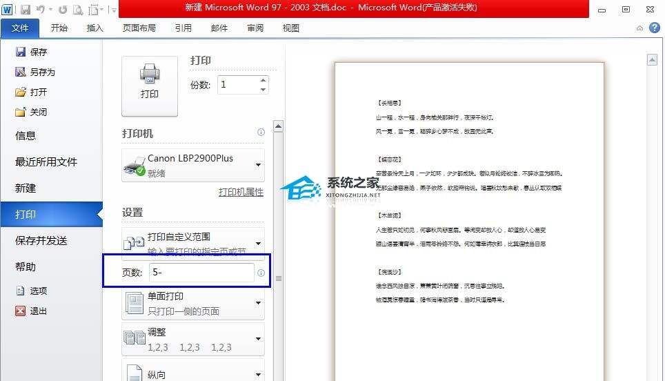Click the settings panel scrollbar grip
Image resolution: width=665 pixels, height=381 pixels.
pos(279,278)
